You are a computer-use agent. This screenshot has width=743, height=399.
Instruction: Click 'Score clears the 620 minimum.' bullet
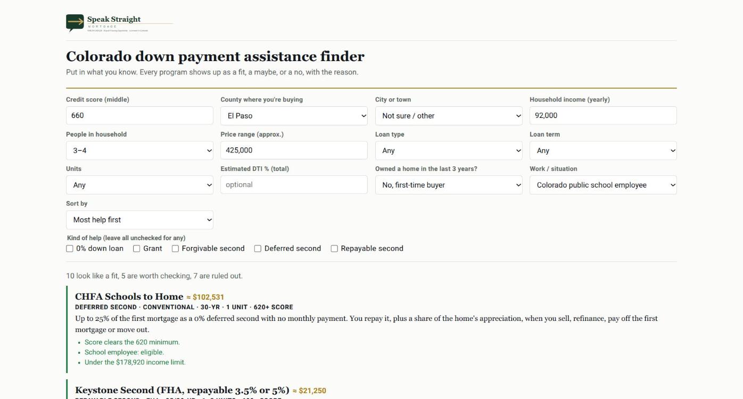pos(132,342)
